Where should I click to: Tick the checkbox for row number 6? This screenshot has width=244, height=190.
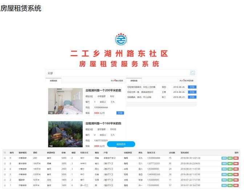click(5, 169)
